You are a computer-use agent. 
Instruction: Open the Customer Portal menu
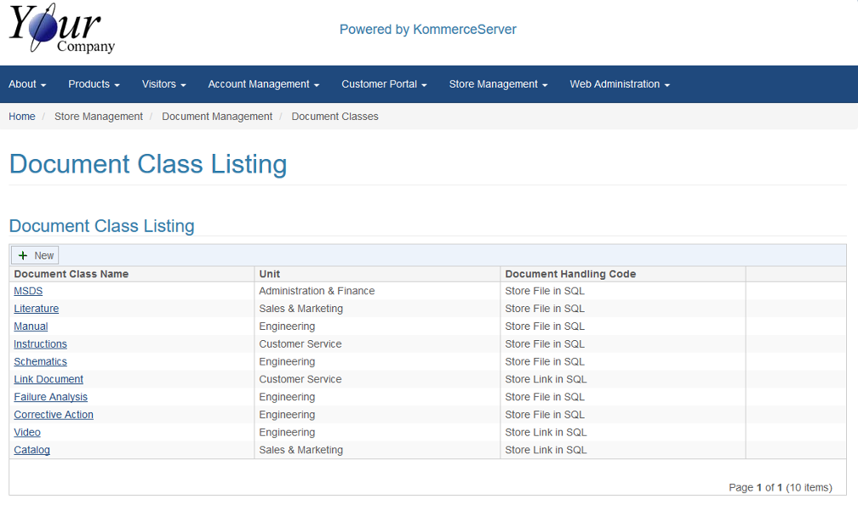tap(384, 84)
